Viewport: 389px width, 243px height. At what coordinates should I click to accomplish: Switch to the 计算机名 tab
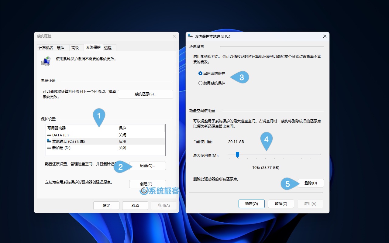(46, 48)
